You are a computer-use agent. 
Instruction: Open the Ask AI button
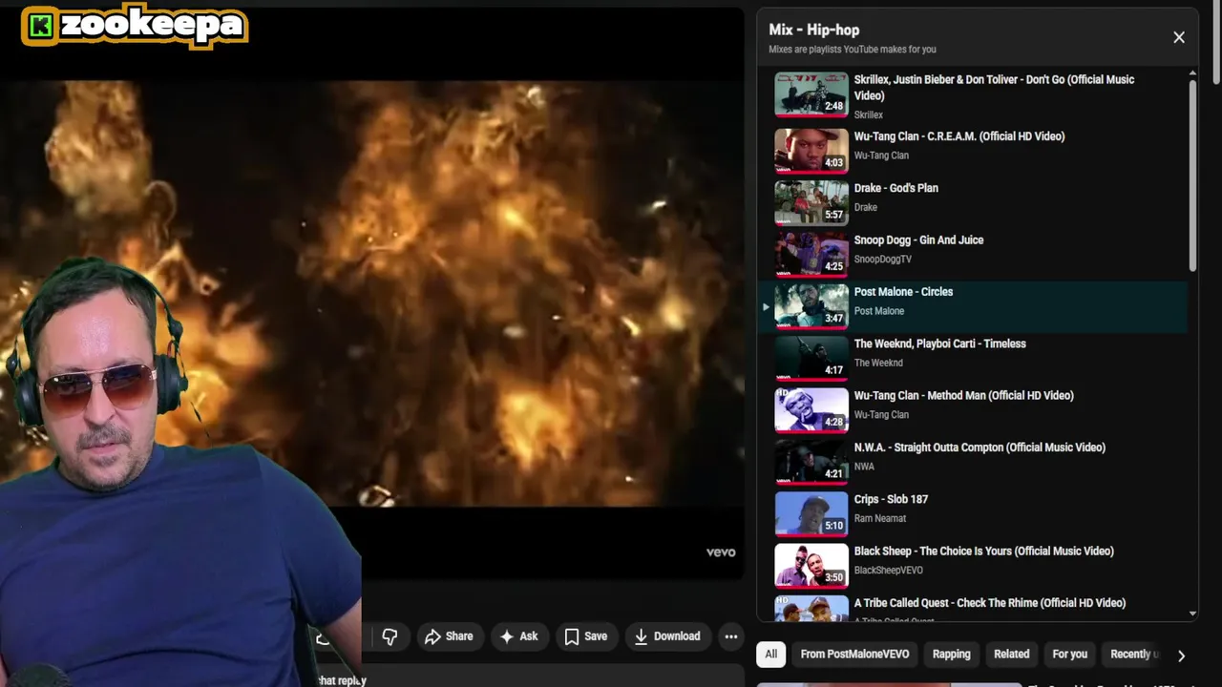[518, 636]
